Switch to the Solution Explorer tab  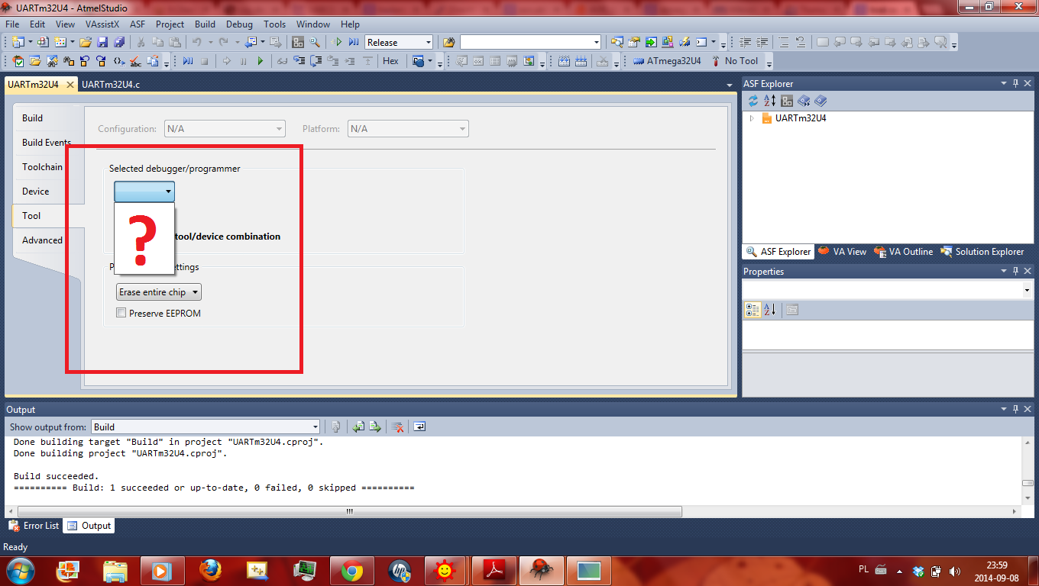pos(982,252)
